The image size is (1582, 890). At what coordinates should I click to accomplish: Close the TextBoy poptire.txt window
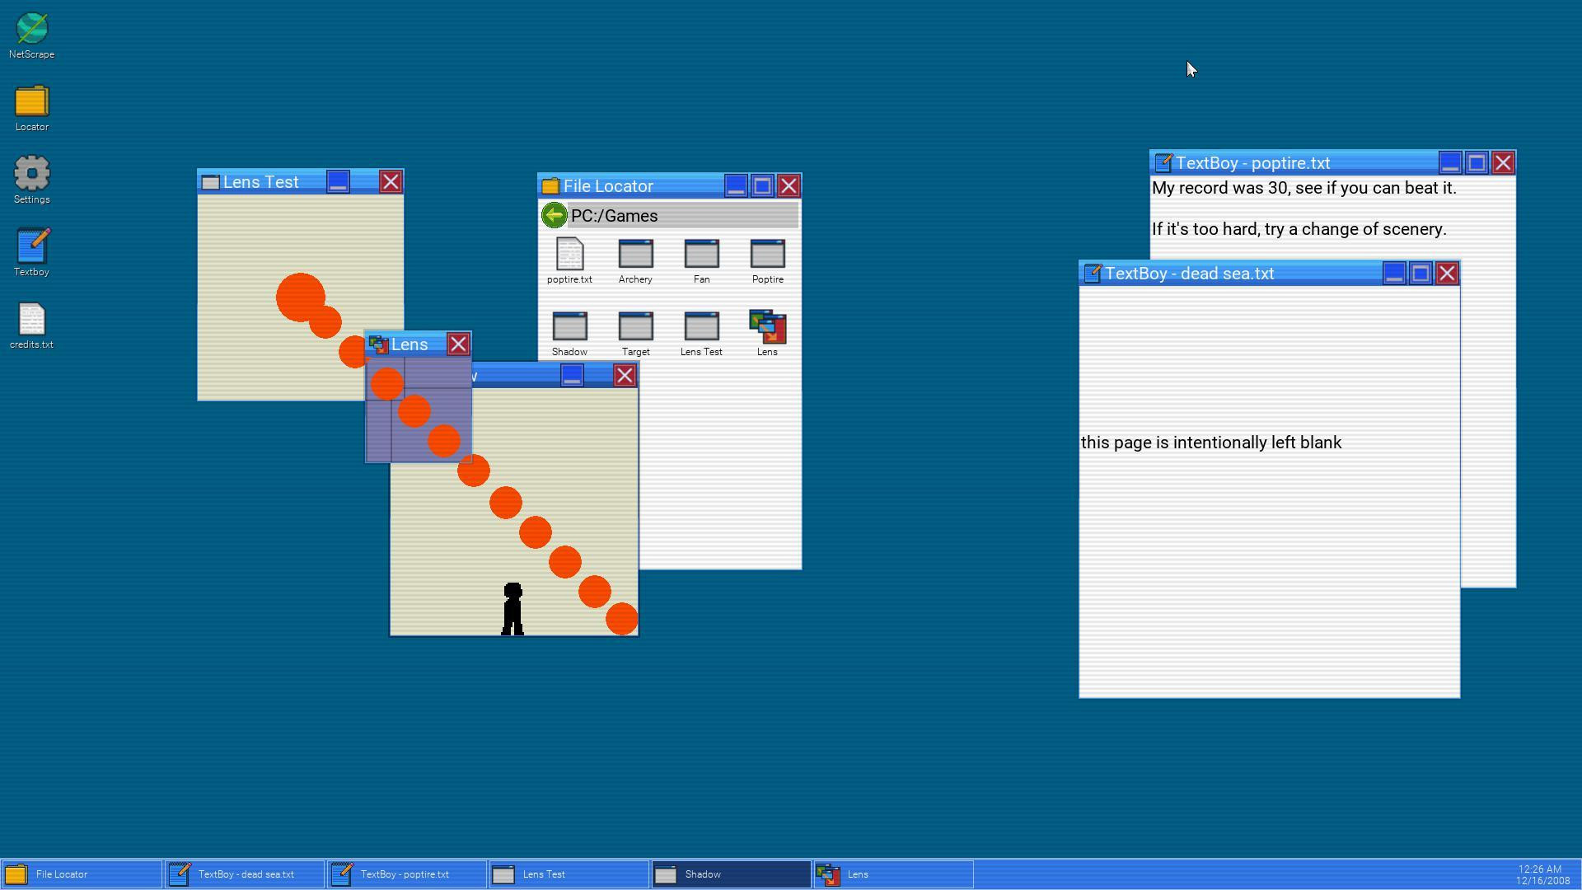click(x=1503, y=163)
